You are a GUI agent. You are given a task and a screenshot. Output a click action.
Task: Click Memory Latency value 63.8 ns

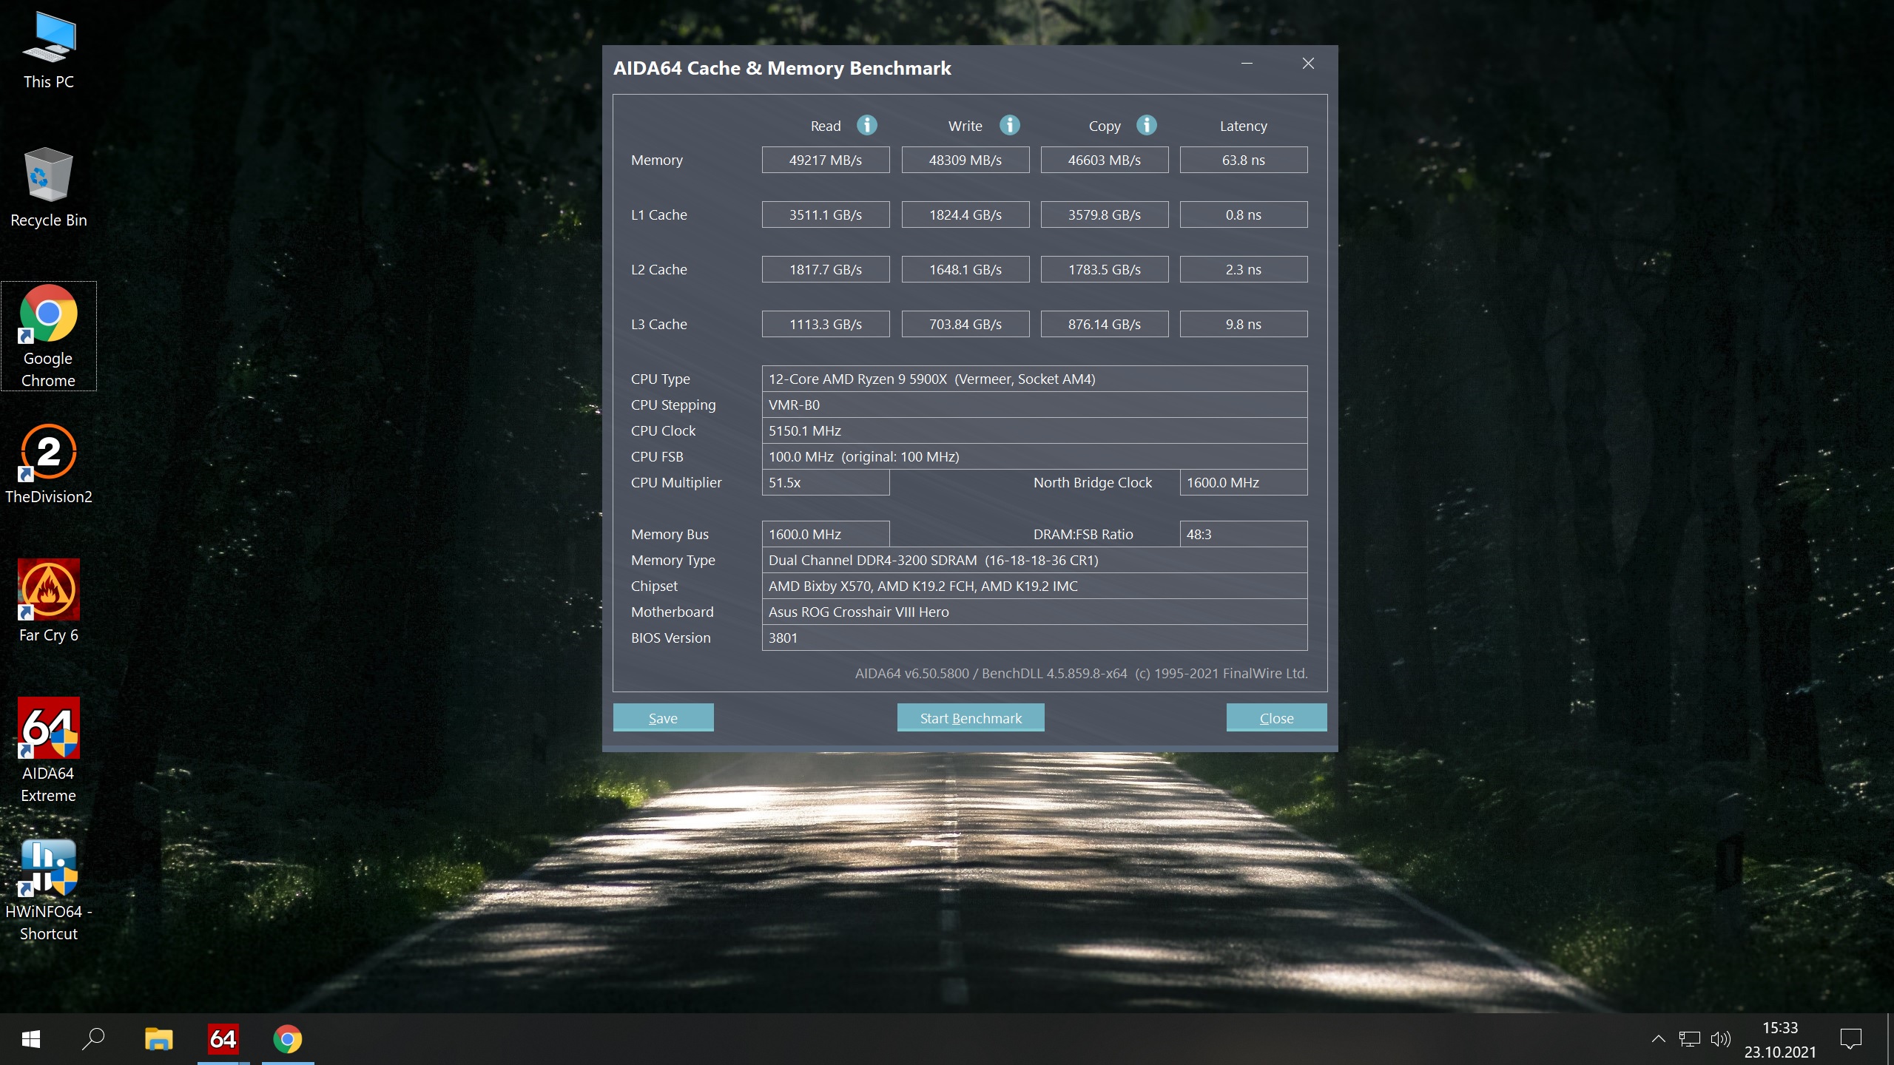pyautogui.click(x=1244, y=160)
